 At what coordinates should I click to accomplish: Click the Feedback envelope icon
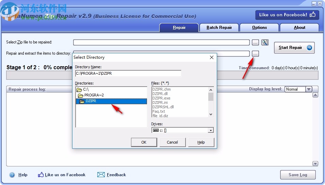coord(101,175)
